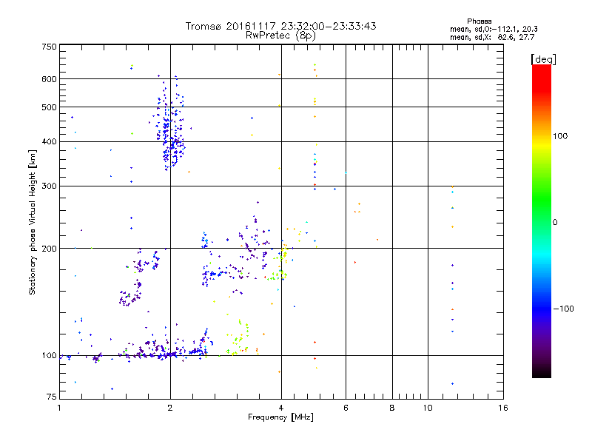Click the x-axis tick label '16'

point(503,408)
